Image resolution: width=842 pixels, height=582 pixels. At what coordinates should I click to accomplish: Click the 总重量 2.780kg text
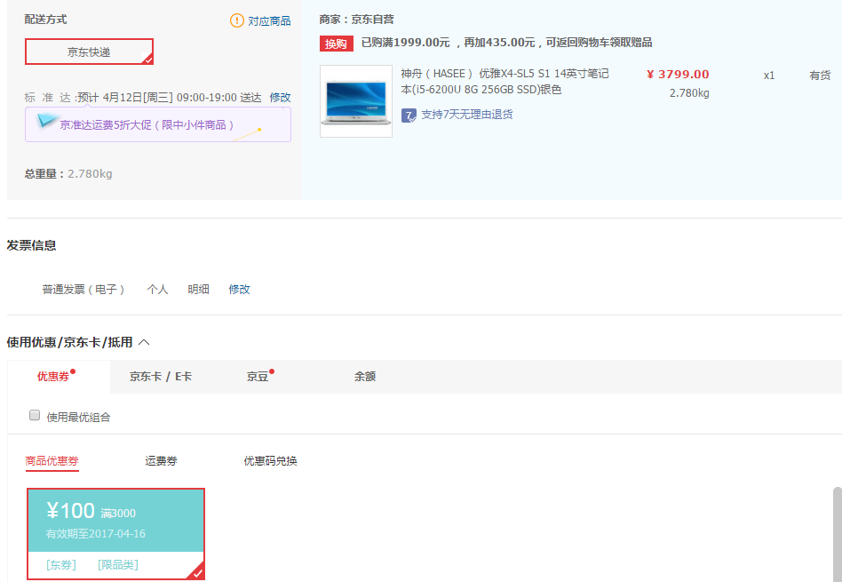coord(68,173)
